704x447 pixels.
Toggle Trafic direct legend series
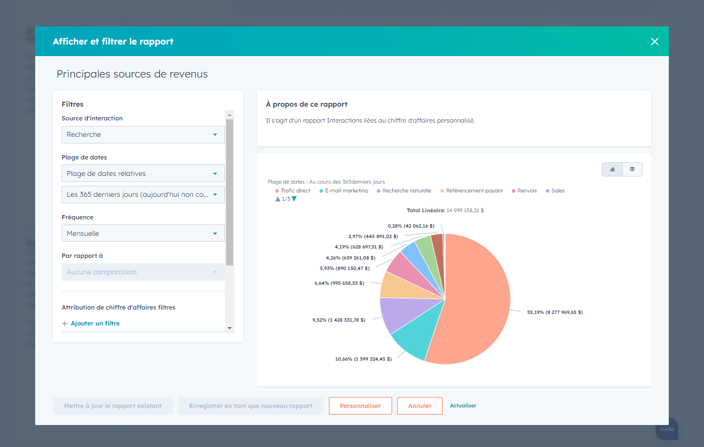[292, 191]
